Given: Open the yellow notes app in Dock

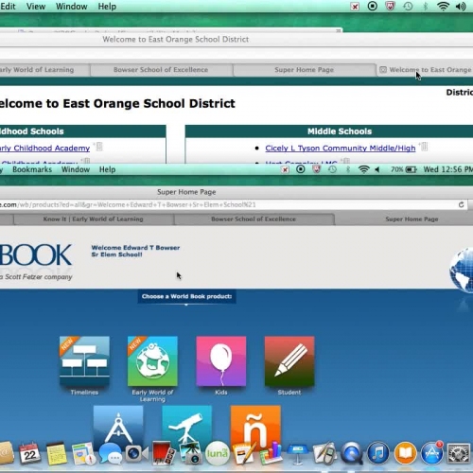Looking at the screenshot, I should pos(57,453).
